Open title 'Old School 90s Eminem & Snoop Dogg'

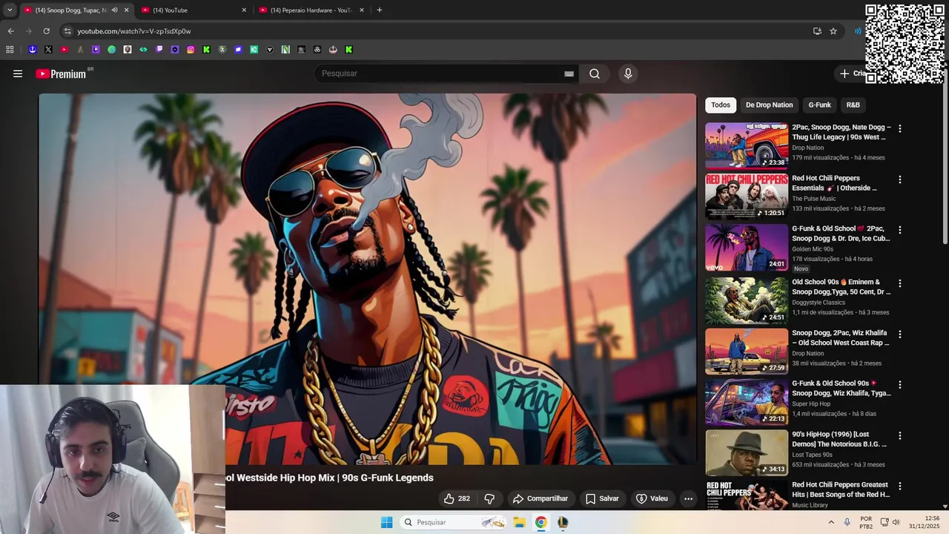click(x=841, y=287)
